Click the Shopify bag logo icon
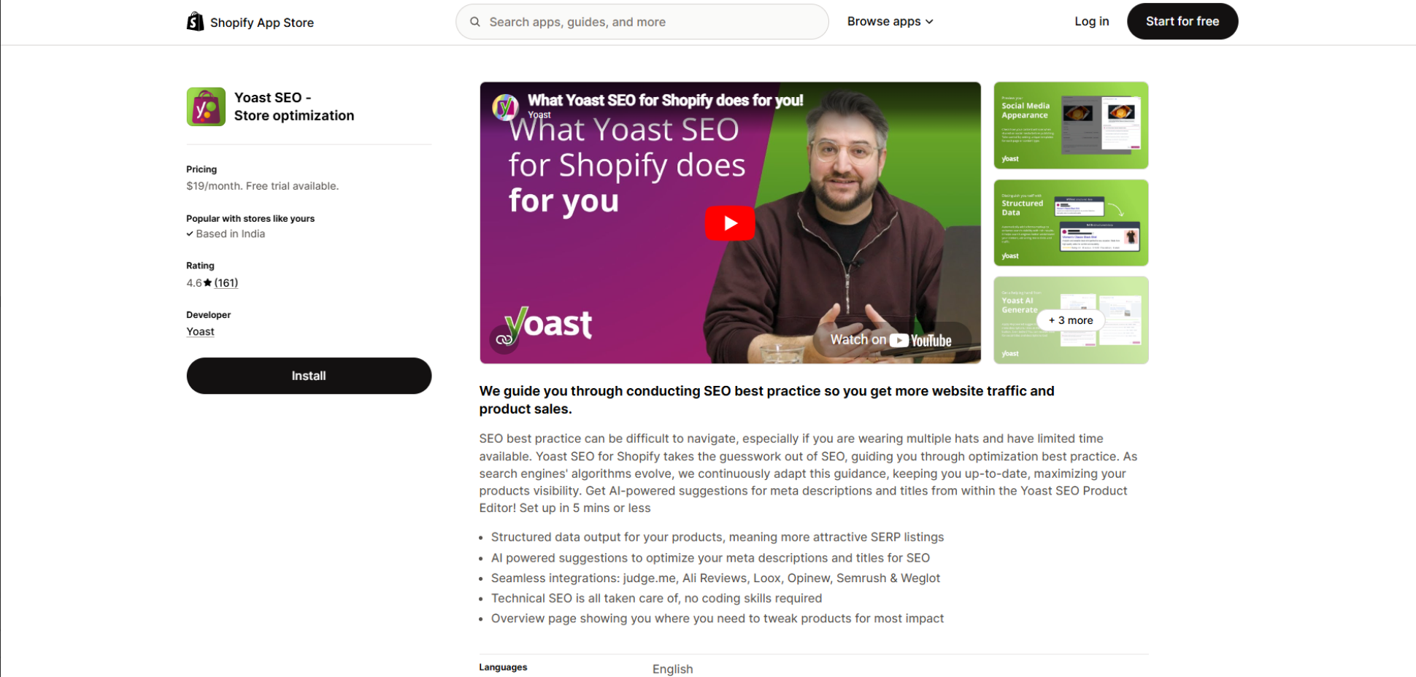The width and height of the screenshot is (1416, 677). pyautogui.click(x=195, y=22)
